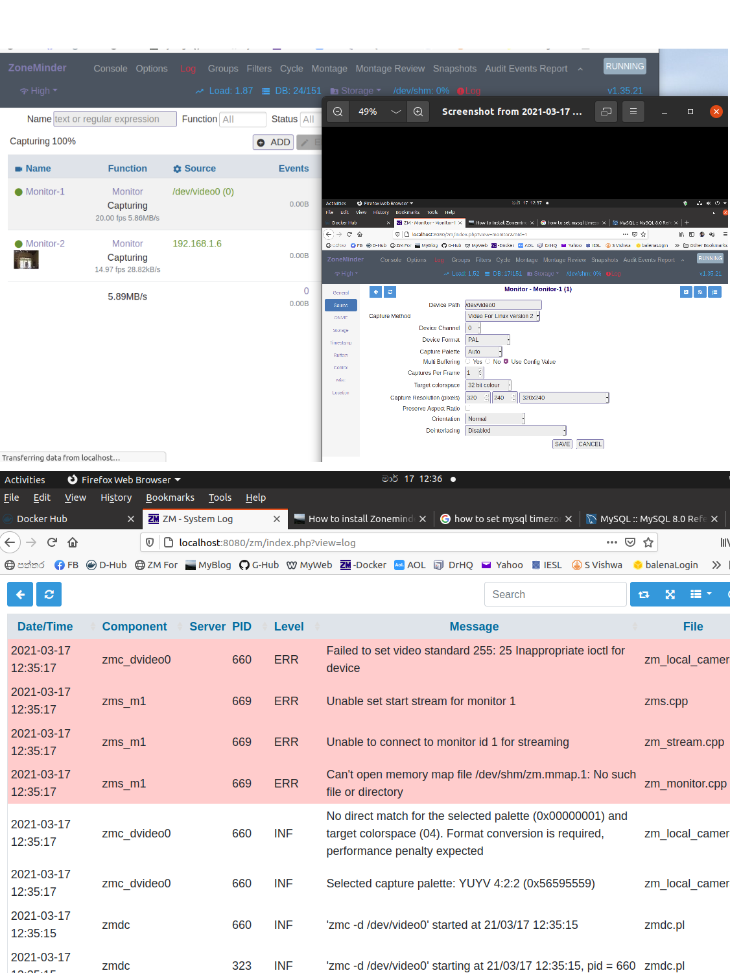Close the Docker Hub tab
This screenshot has width=730, height=973.
131,519
